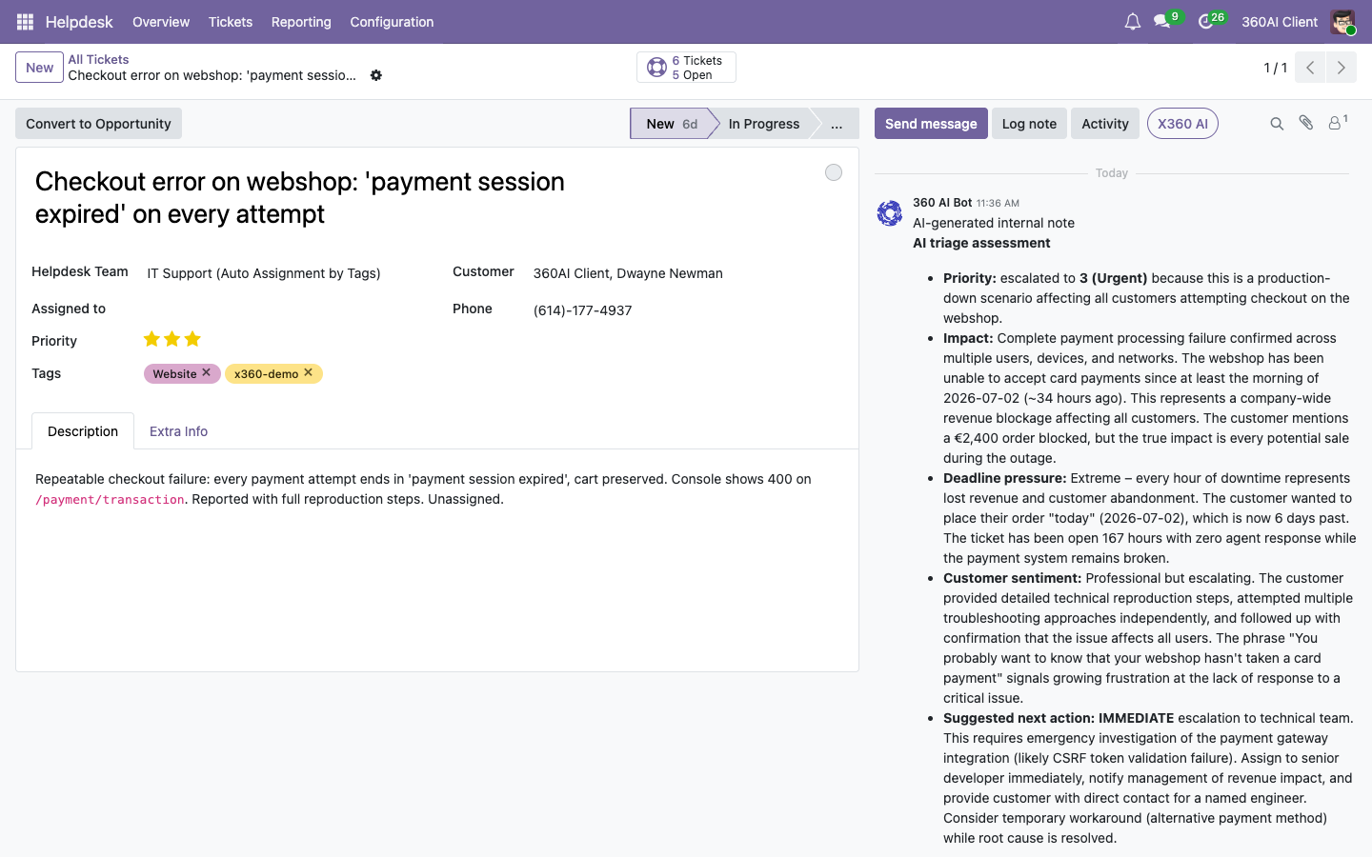1372x857 pixels.
Task: Click Log note
Action: pyautogui.click(x=1029, y=124)
